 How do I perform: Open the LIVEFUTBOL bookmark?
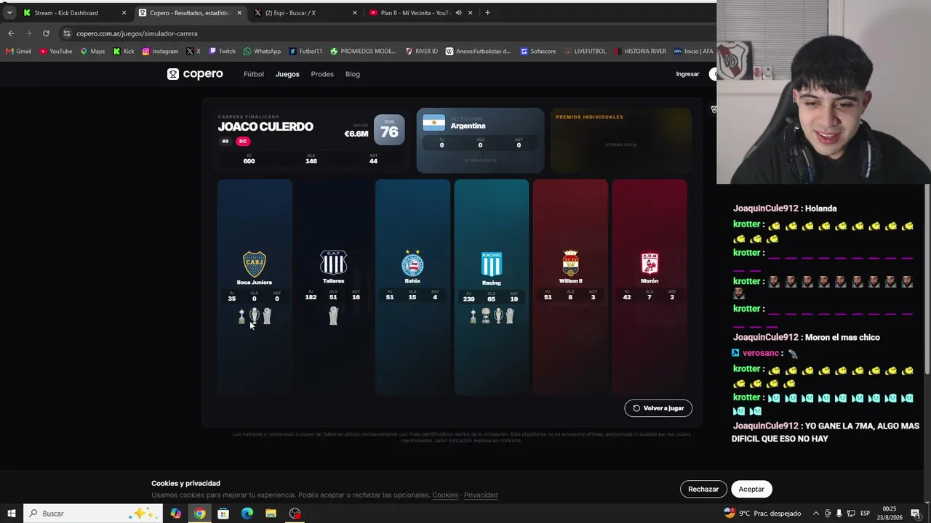pyautogui.click(x=585, y=52)
